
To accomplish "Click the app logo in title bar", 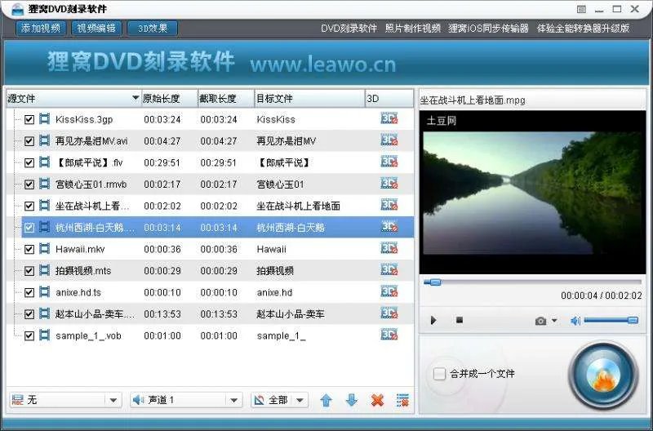I will point(17,9).
